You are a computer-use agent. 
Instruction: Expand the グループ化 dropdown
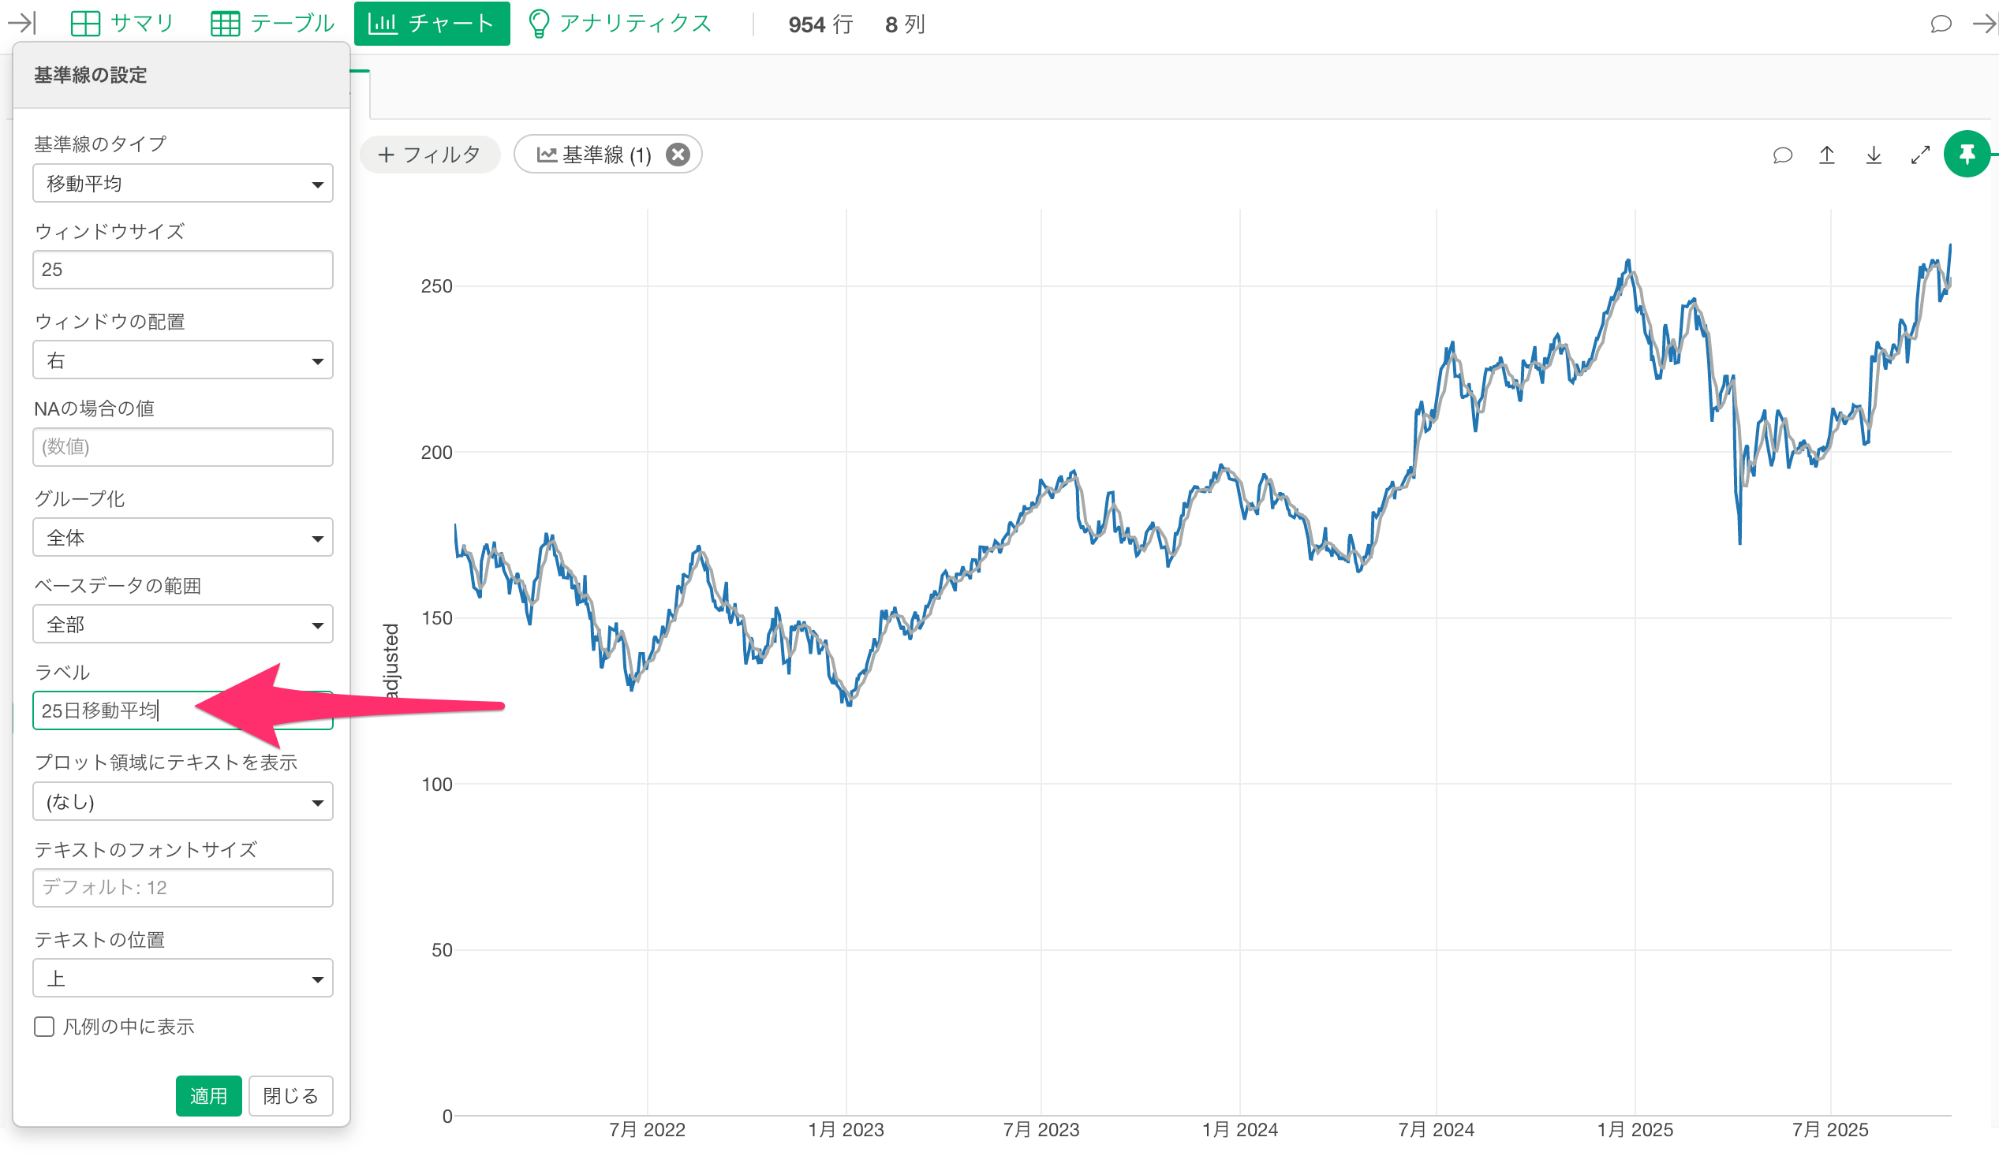[x=182, y=538]
